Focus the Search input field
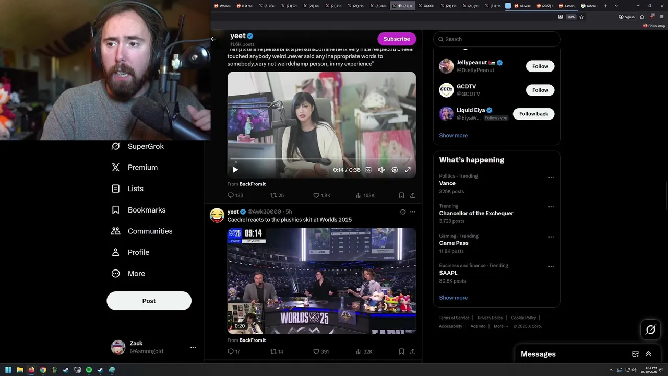Viewport: 668px width, 376px height. click(497, 39)
